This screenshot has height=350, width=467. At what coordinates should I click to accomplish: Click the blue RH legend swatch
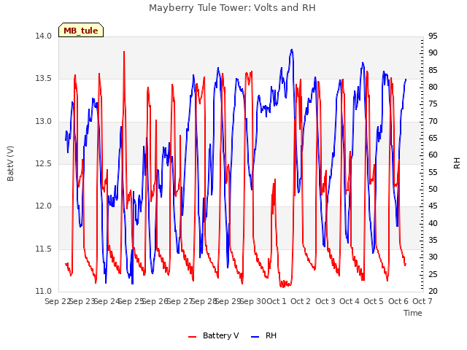[x=255, y=337]
